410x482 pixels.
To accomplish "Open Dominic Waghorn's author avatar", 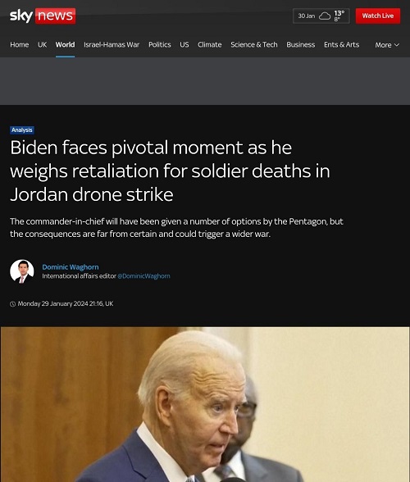I will 22,271.
